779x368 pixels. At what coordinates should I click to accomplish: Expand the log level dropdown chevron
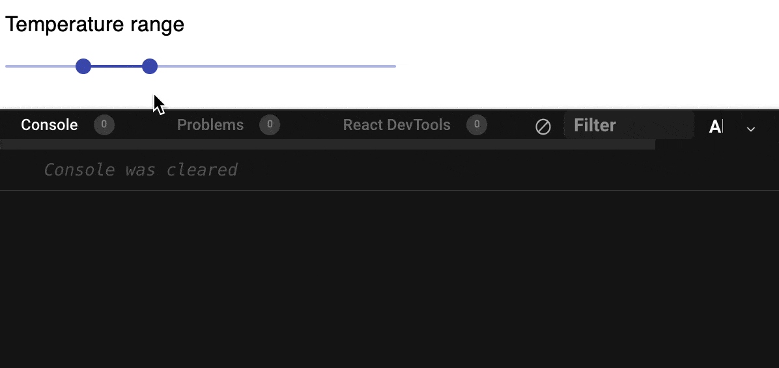[751, 129]
